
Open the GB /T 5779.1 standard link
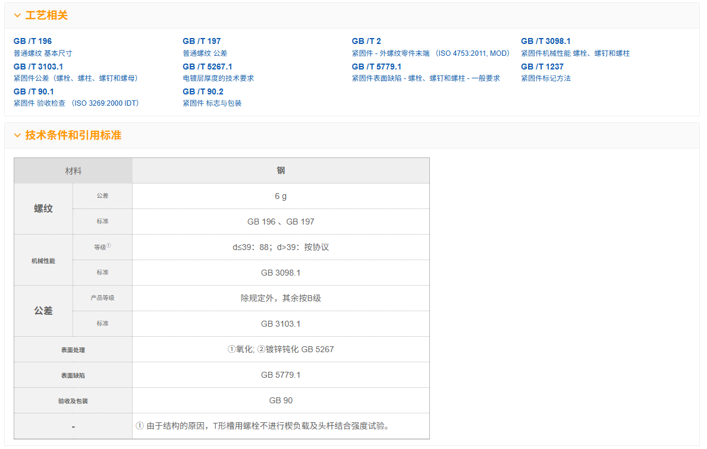(x=376, y=67)
